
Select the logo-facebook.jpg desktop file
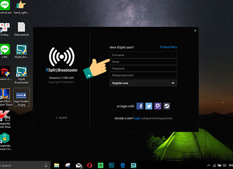22,97
